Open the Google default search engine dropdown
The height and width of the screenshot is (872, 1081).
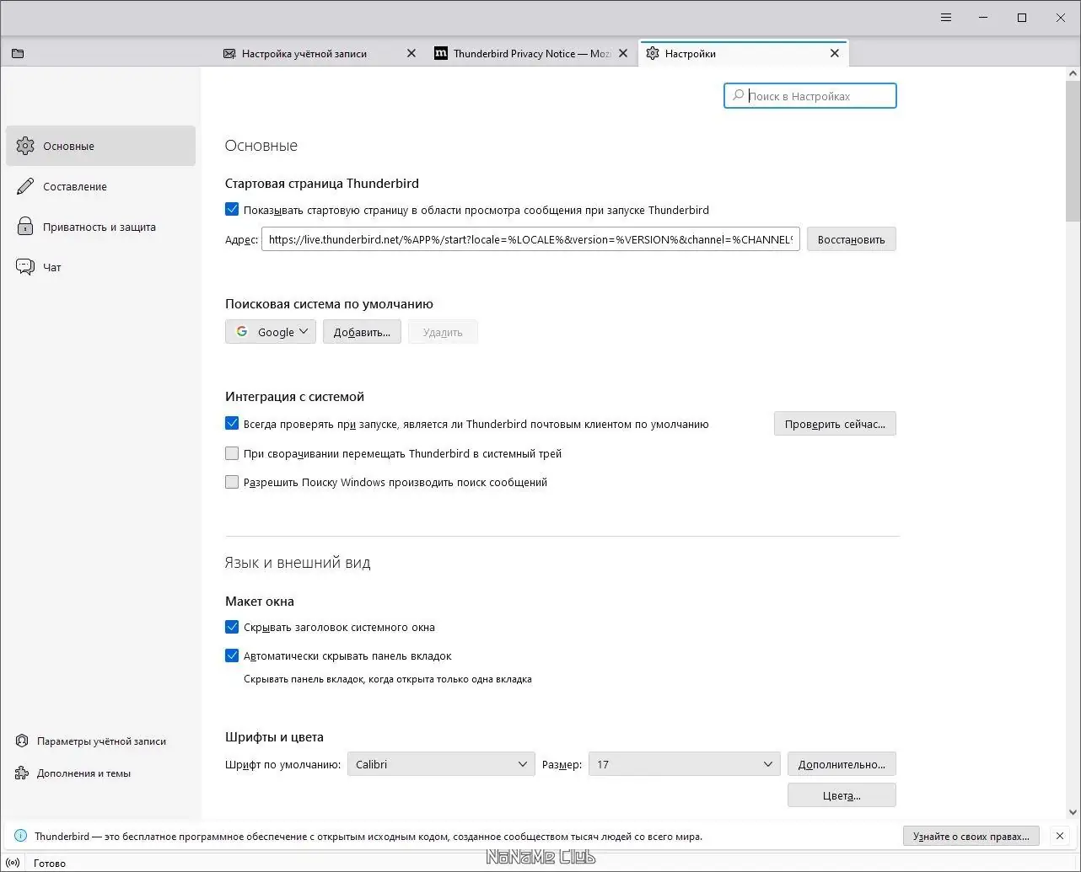pos(271,332)
